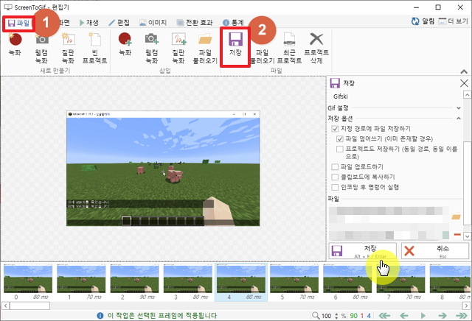Jump to the first frame
Viewport: 472px width, 321px height.
click(384, 316)
